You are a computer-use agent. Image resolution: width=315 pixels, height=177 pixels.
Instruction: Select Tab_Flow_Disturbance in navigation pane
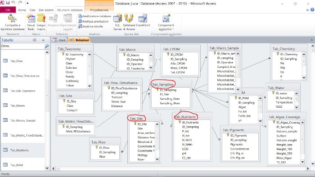coord(25,76)
